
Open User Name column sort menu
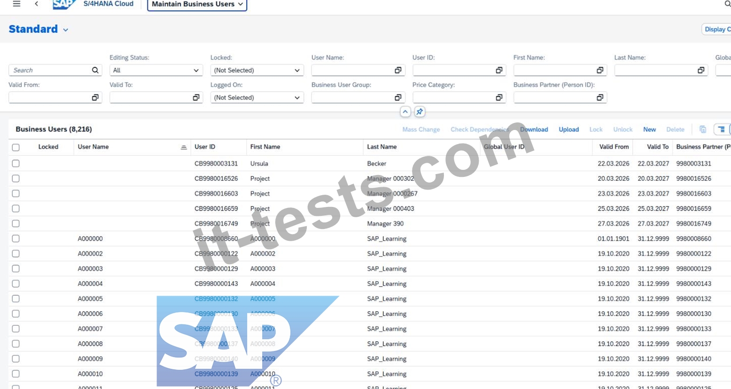184,147
